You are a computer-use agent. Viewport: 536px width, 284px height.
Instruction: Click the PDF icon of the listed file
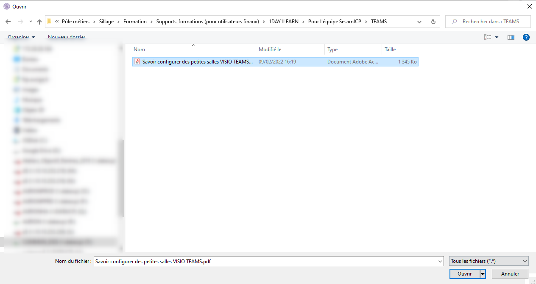pos(137,62)
